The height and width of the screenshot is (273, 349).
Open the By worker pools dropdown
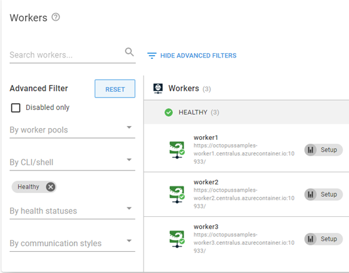(72, 130)
